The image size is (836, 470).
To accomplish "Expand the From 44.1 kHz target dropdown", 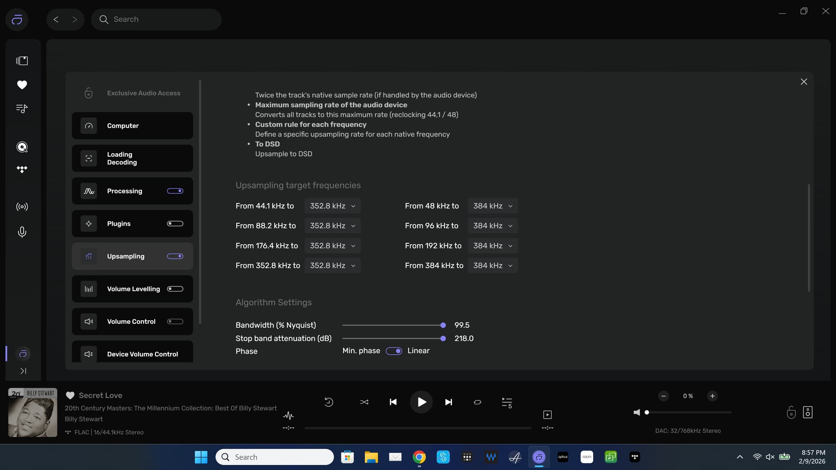I will point(332,206).
